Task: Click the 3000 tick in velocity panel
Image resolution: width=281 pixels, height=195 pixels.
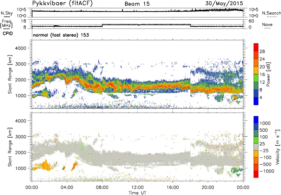Action: [x=20, y=137]
